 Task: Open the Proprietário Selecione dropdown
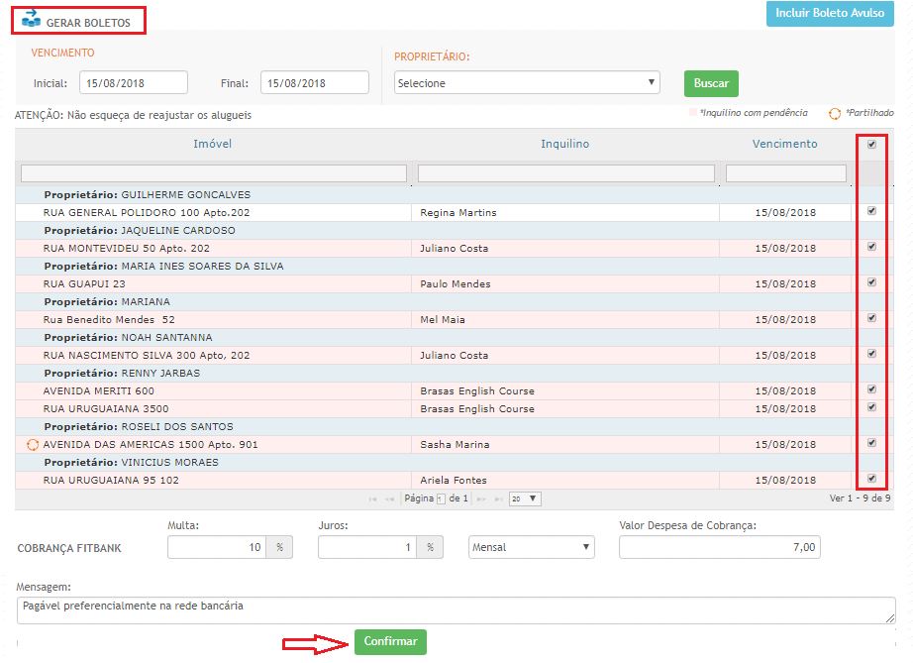tap(527, 83)
